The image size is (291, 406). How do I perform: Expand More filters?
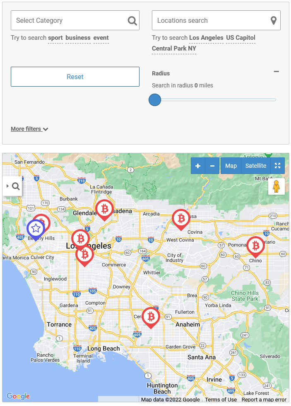[29, 129]
